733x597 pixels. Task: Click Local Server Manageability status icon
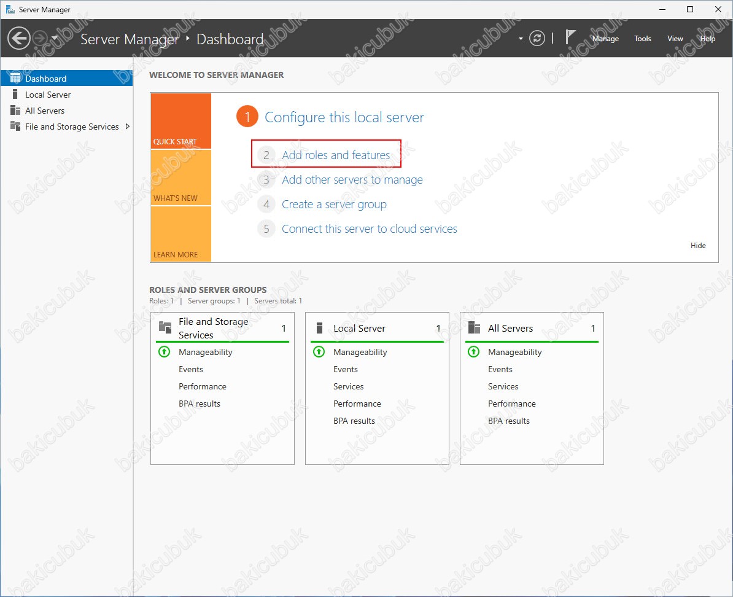click(319, 352)
